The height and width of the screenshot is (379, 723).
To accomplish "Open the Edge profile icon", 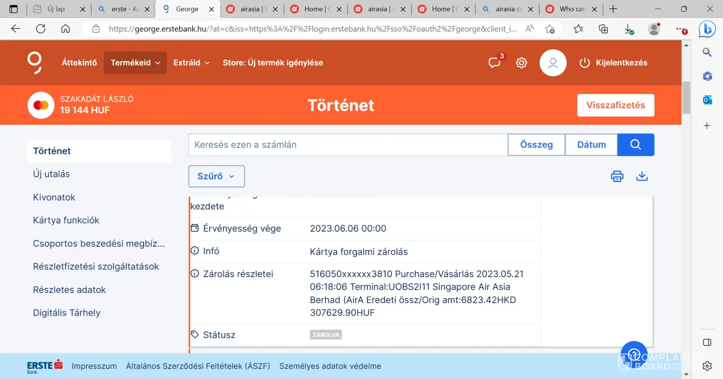I will [x=654, y=28].
